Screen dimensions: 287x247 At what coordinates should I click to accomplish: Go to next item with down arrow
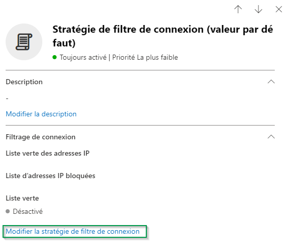(258, 9)
